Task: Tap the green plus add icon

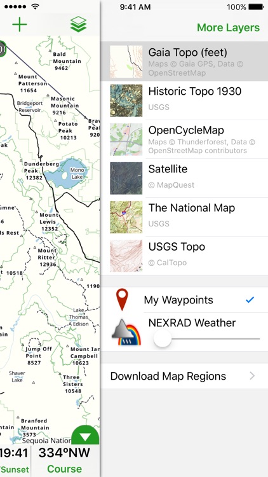Action: pyautogui.click(x=20, y=25)
